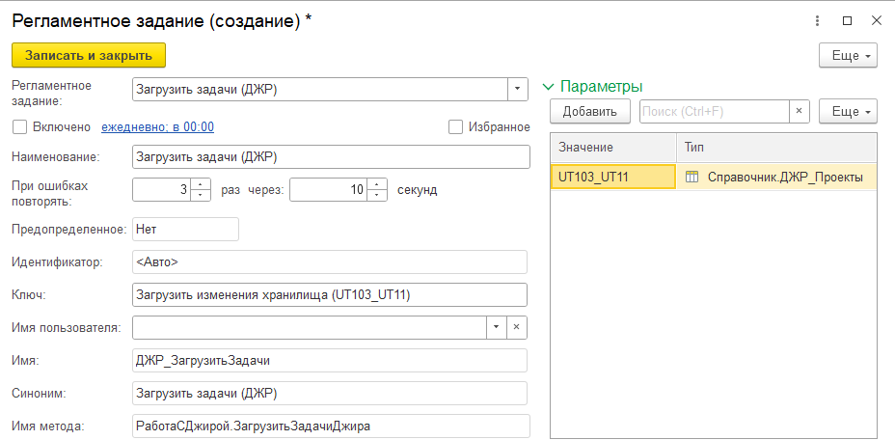Collapse the Параметры section
This screenshot has height=440, width=895.
pos(552,86)
